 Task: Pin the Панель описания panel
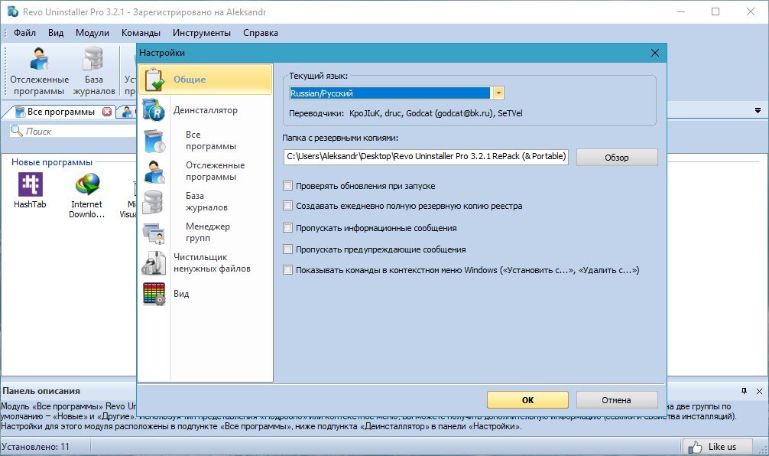pos(744,391)
